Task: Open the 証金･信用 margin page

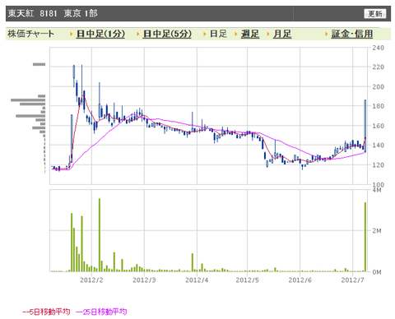Action: coord(352,34)
